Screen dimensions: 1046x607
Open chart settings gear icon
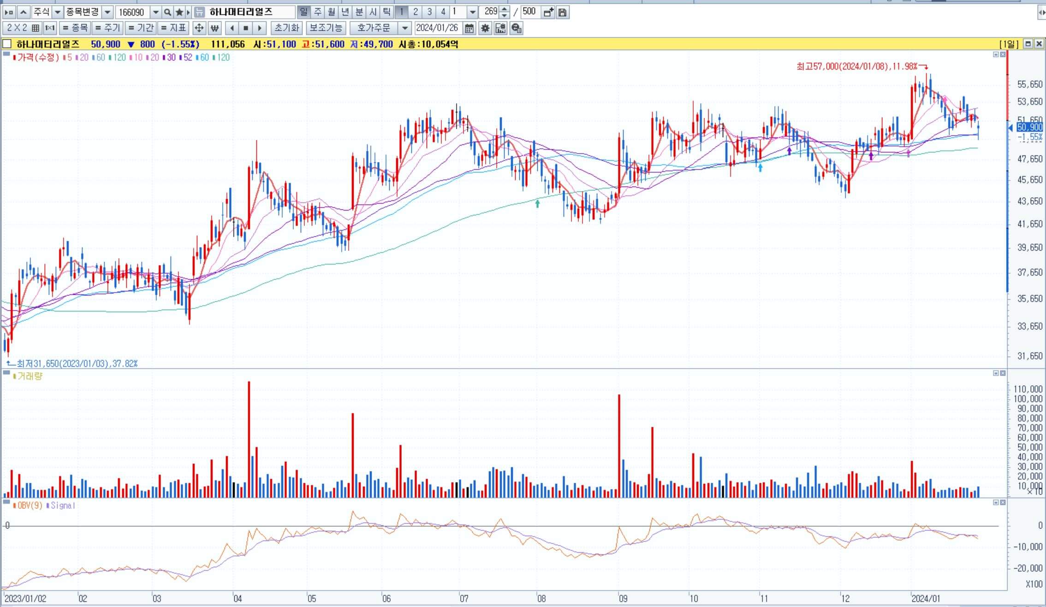[x=485, y=28]
